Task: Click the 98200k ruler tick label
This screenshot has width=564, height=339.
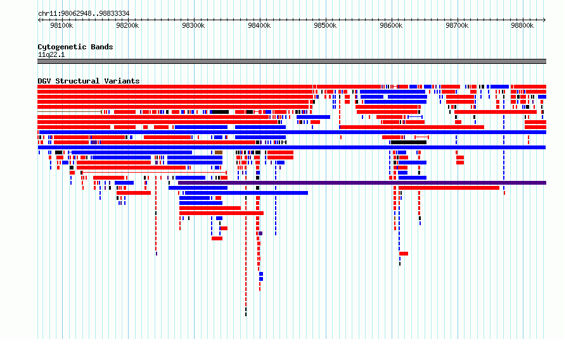Action: 127,25
